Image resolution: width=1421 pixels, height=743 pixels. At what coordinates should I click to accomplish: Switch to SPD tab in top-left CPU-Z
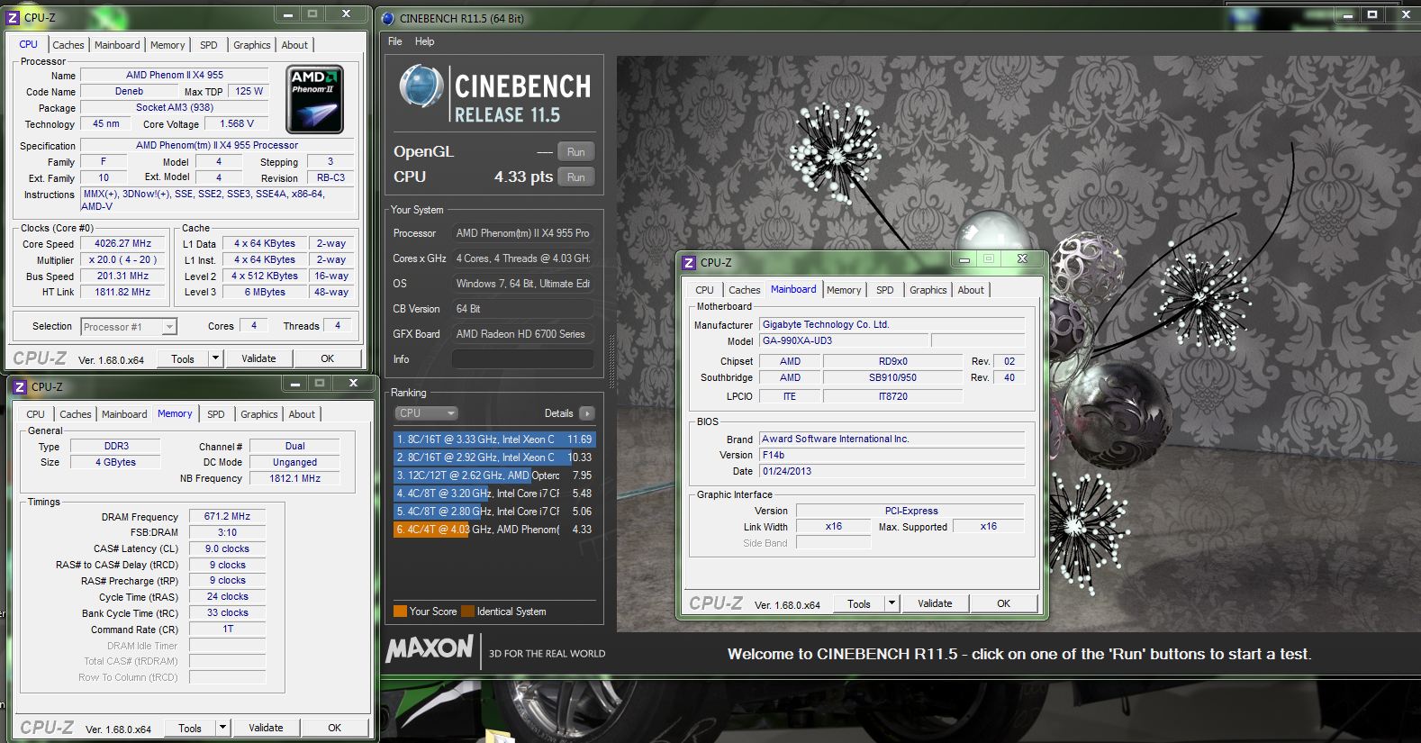click(209, 45)
